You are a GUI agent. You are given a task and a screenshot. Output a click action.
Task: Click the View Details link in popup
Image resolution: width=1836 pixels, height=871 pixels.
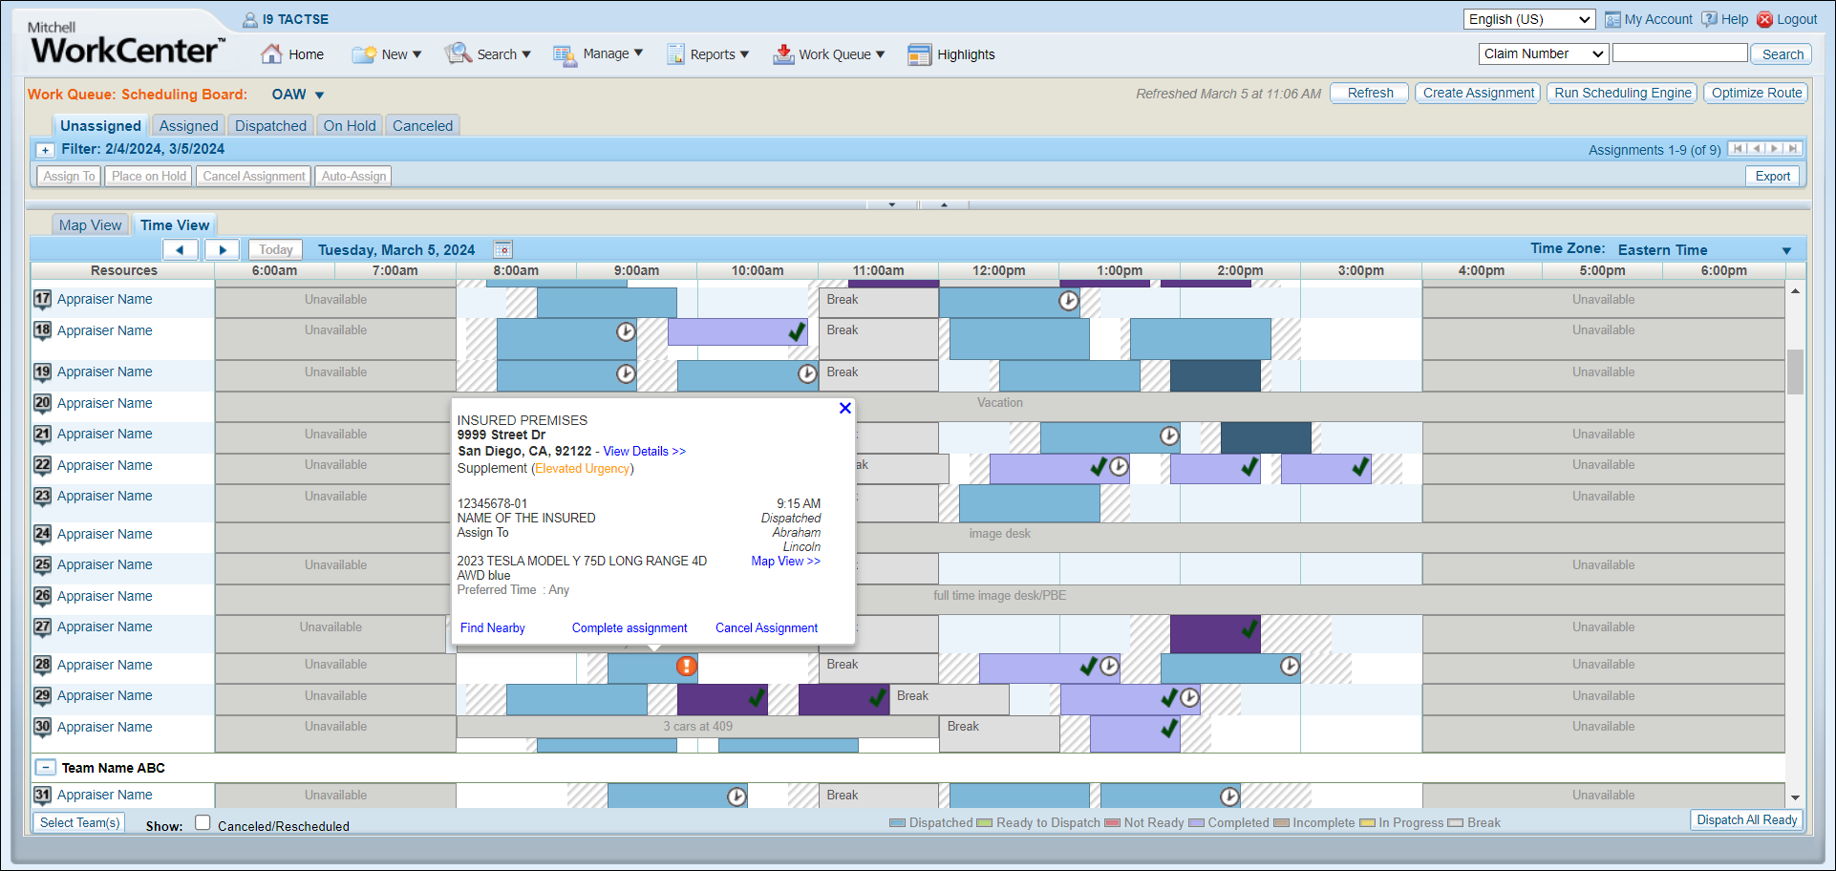tap(644, 452)
